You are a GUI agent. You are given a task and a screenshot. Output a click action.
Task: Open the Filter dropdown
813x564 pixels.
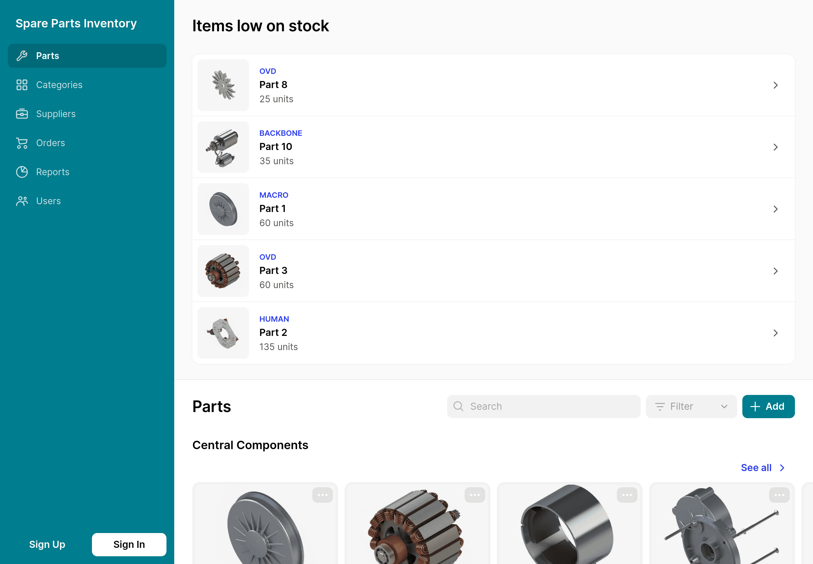tap(691, 407)
